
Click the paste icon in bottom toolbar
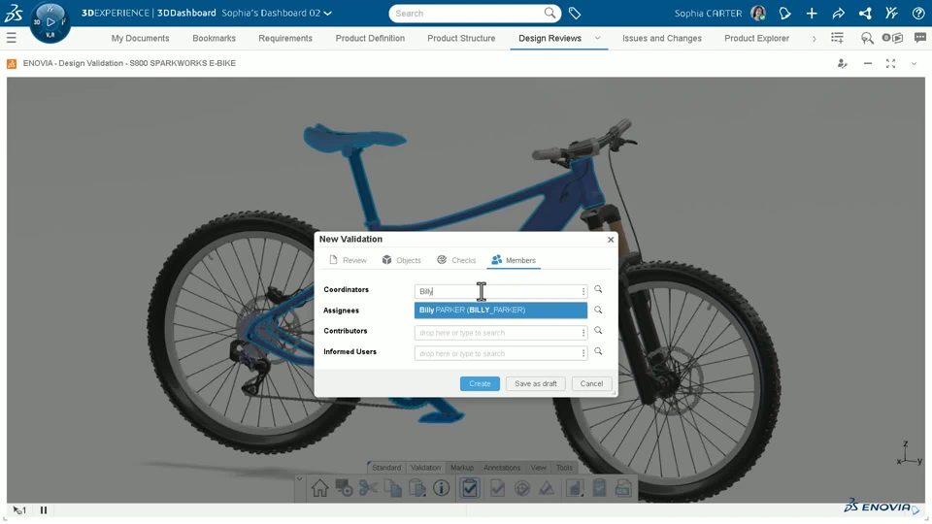coord(417,488)
